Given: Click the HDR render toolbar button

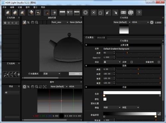Looking at the screenshot, I should pos(123,13).
